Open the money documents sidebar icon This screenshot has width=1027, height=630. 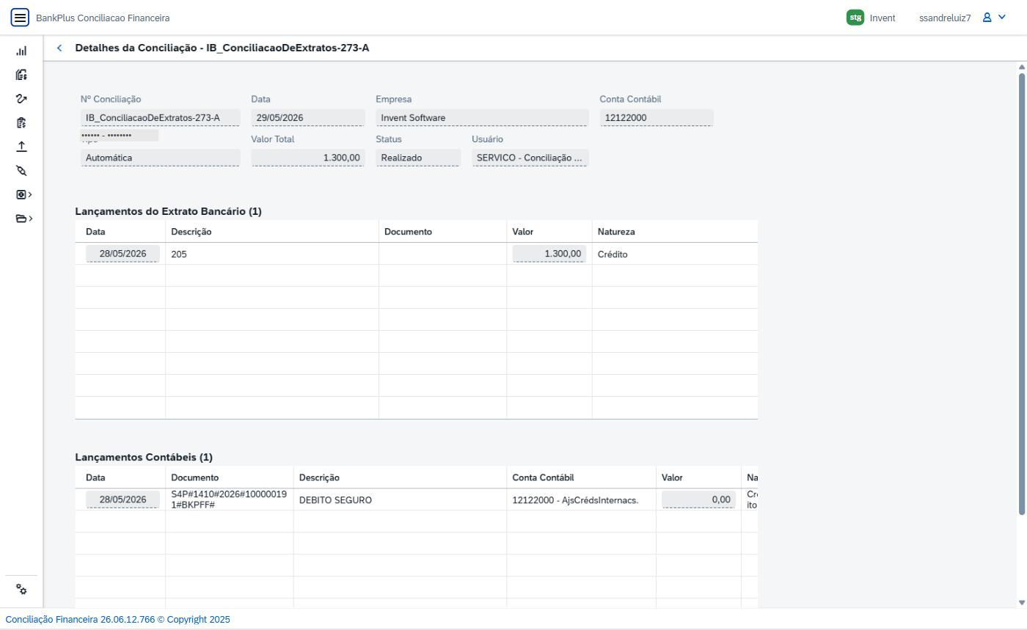pos(21,75)
